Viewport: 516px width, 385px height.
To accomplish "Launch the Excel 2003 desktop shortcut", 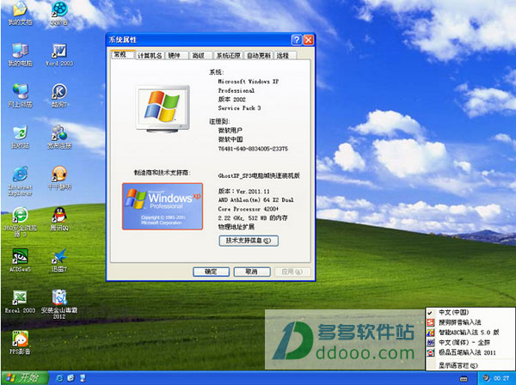I will coord(20,301).
